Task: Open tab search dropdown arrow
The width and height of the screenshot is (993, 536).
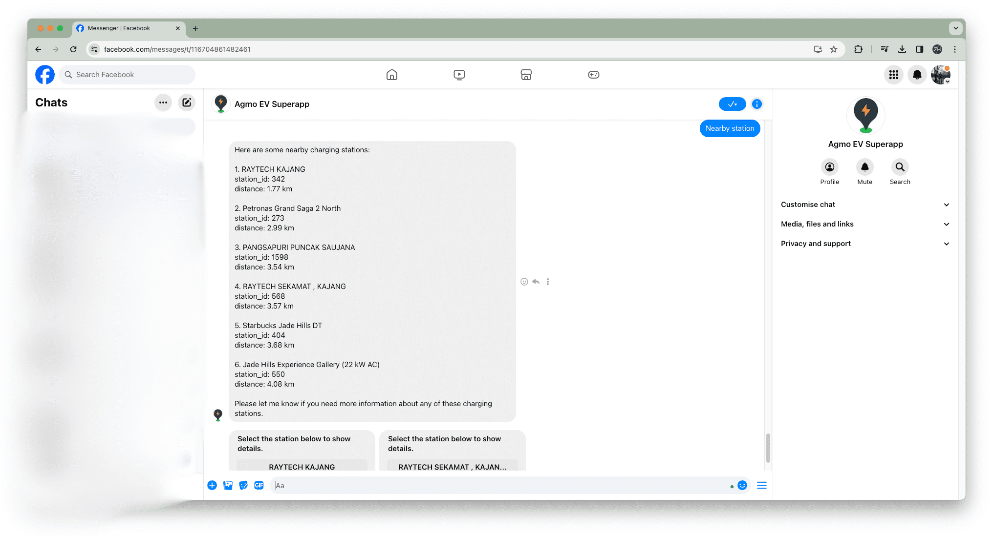Action: pos(956,28)
